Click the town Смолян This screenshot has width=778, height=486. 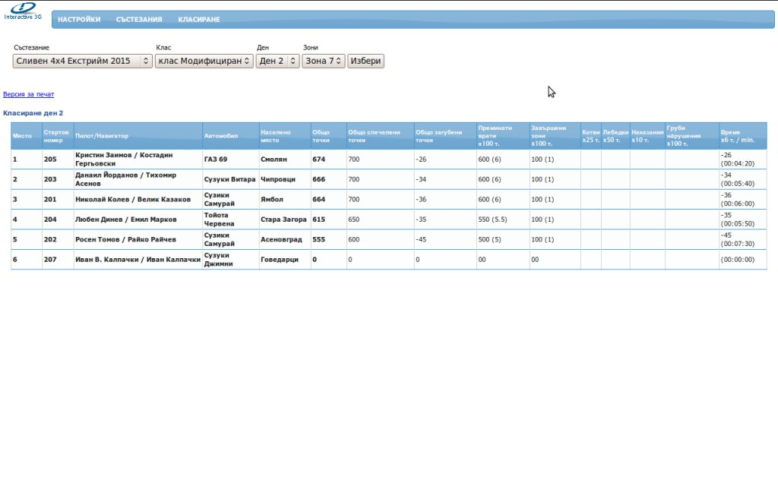click(274, 159)
